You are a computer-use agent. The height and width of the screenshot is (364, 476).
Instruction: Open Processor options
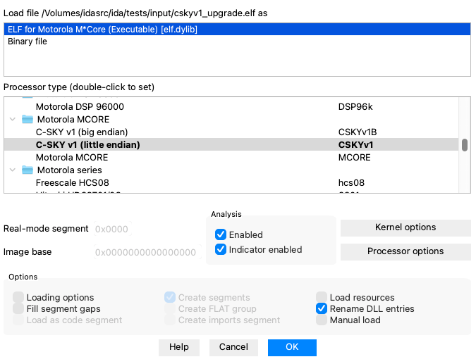click(x=405, y=251)
